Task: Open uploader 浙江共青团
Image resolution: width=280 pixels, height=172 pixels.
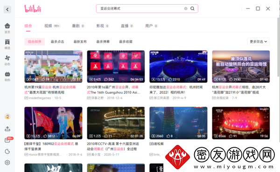Action: point(161,98)
